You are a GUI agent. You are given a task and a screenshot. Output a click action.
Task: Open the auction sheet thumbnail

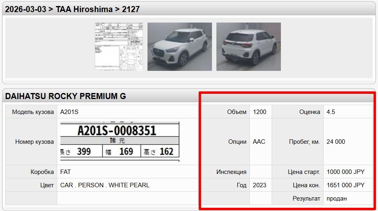pos(119,47)
